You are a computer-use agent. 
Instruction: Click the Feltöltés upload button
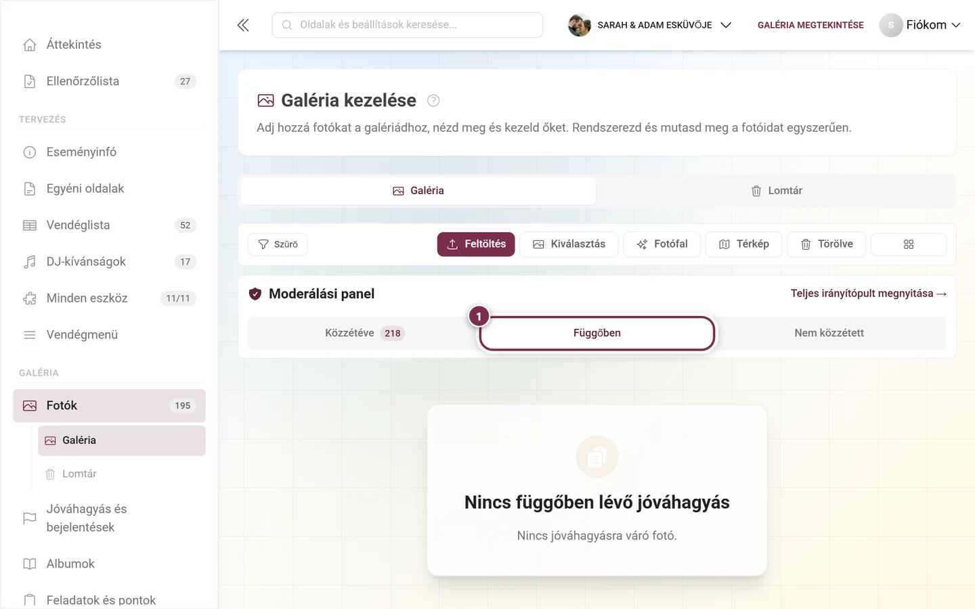click(476, 244)
